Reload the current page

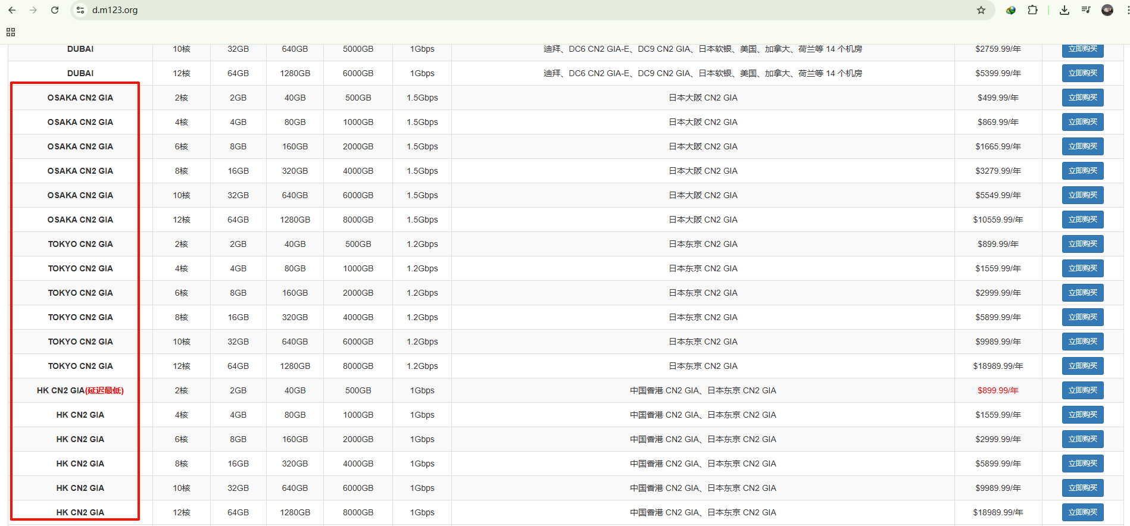[55, 10]
